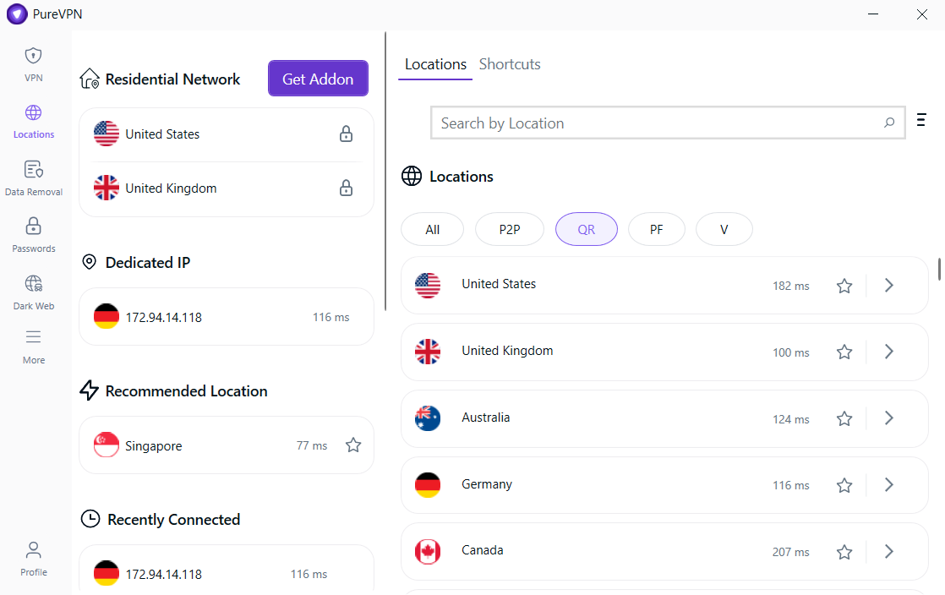Click the 100 ms latency value

[x=790, y=352]
